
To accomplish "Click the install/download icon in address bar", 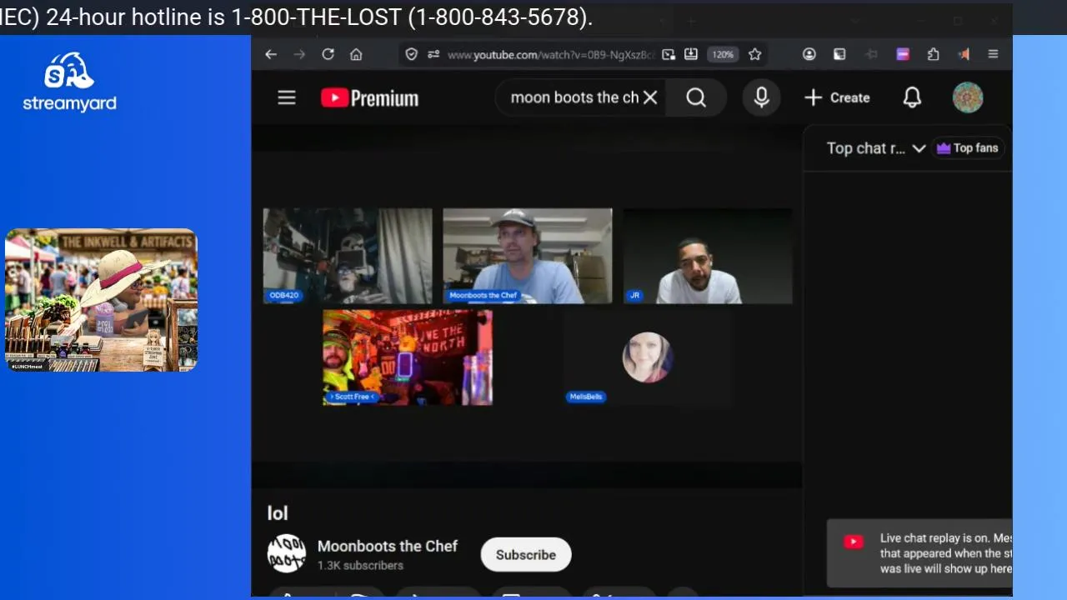I will (691, 54).
